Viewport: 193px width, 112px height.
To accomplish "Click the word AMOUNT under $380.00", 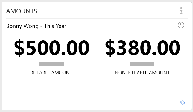I will (159, 73).
